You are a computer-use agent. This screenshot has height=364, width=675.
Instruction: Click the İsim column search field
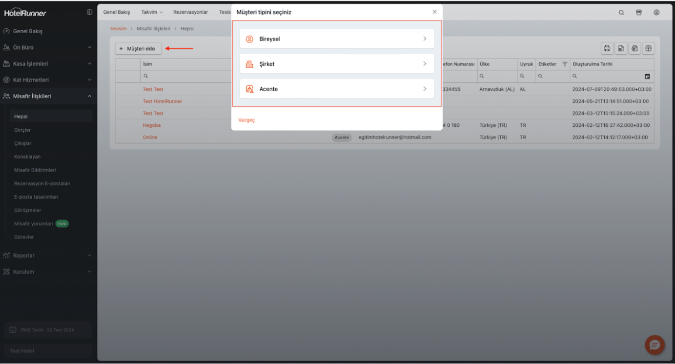point(185,77)
